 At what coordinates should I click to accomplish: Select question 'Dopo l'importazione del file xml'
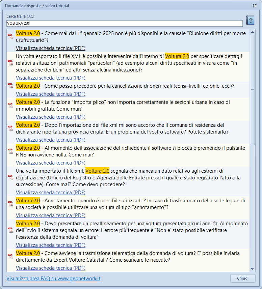pos(122,128)
